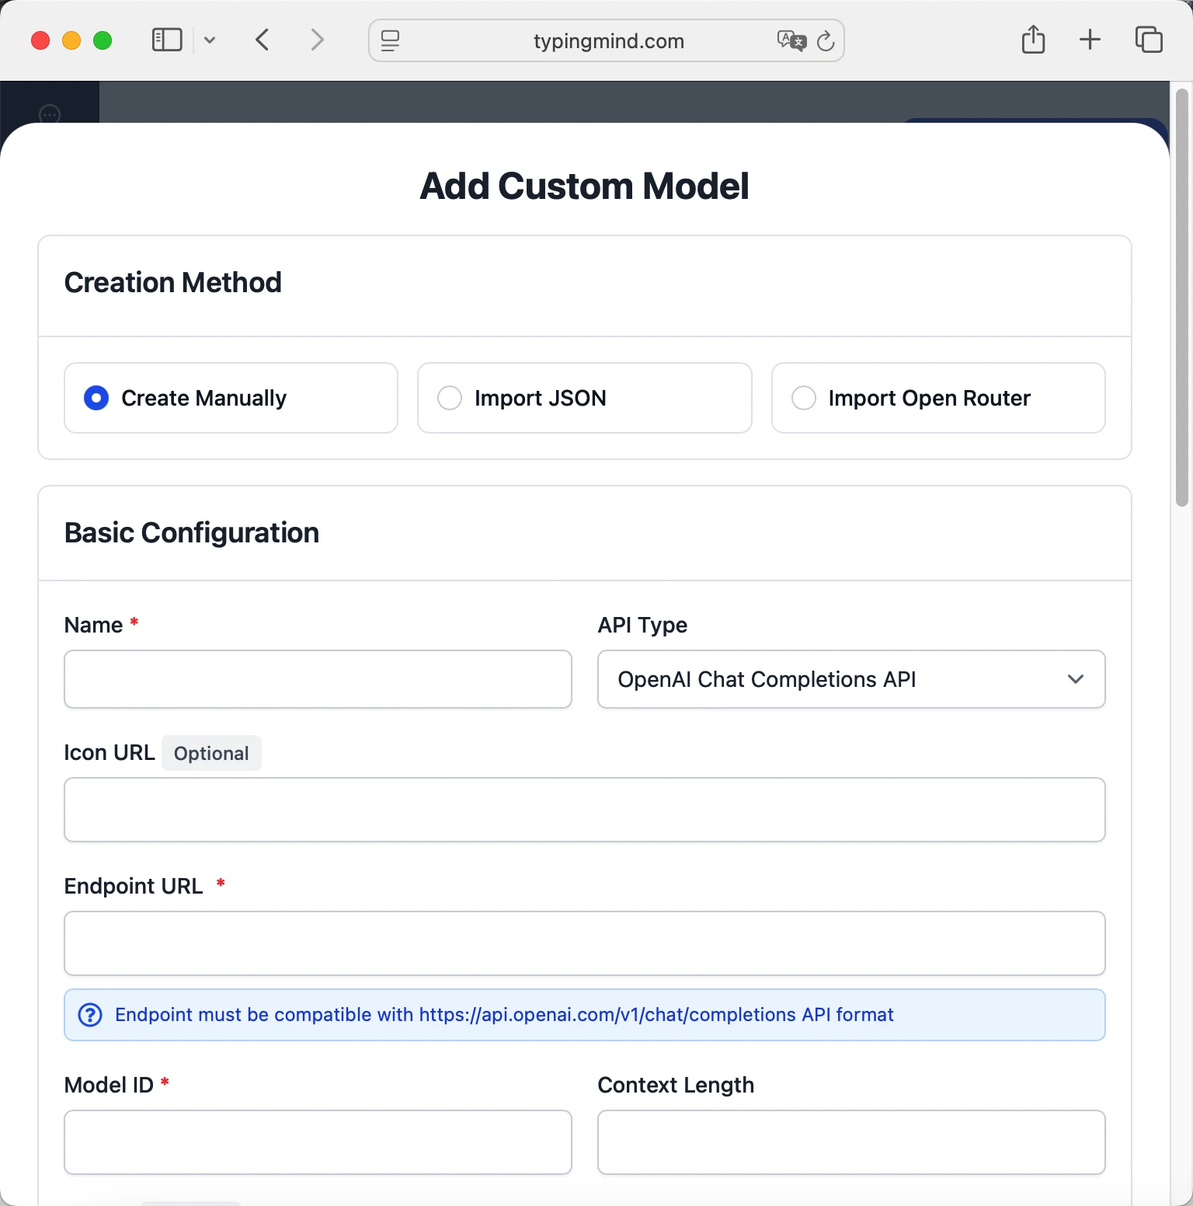Open the sidebar options chevron dropdown
Image resolution: width=1193 pixels, height=1206 pixels.
coord(210,40)
